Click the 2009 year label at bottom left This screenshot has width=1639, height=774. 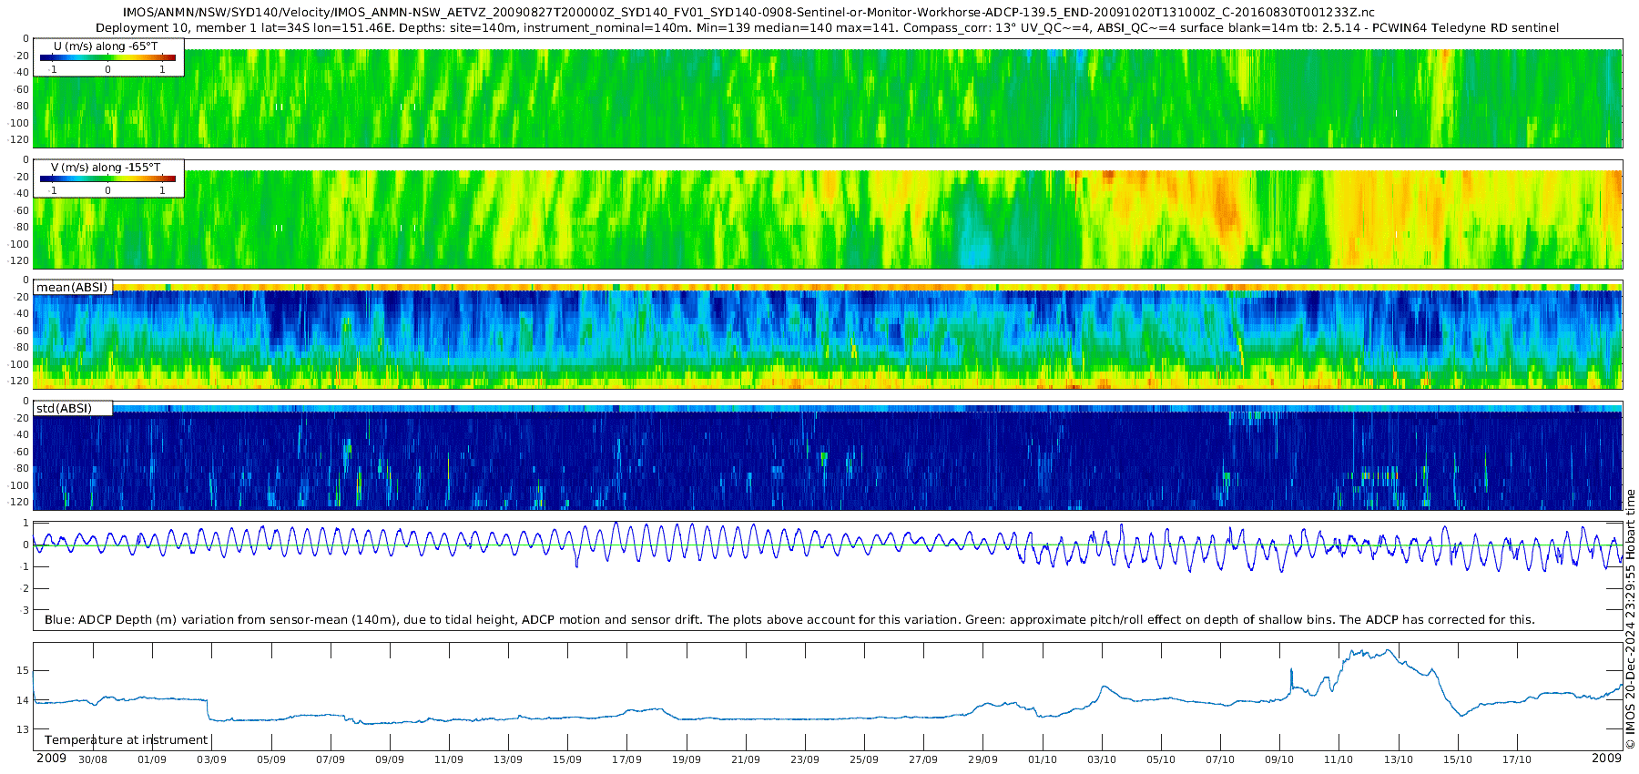[x=51, y=758]
